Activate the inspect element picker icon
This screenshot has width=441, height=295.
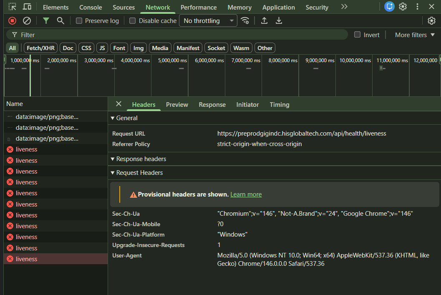pyautogui.click(x=13, y=7)
